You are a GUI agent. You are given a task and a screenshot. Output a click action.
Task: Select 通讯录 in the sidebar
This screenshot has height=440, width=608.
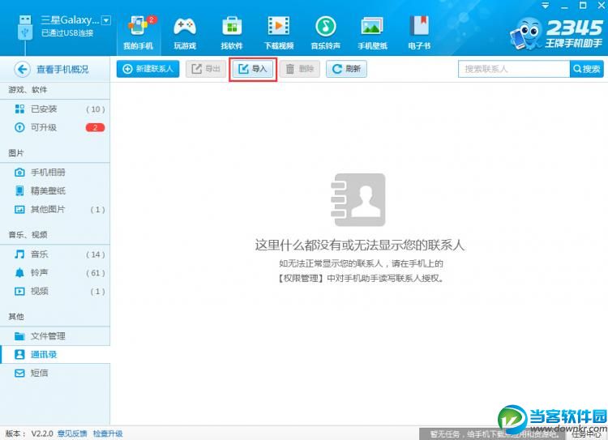tap(55, 354)
